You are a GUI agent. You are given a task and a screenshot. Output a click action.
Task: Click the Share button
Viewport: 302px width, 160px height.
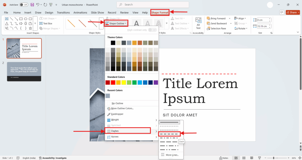click(293, 12)
